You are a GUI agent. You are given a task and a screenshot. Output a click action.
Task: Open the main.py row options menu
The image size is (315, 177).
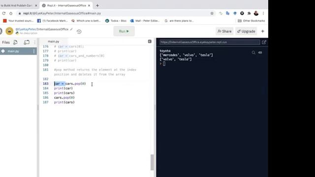[x=34, y=51]
